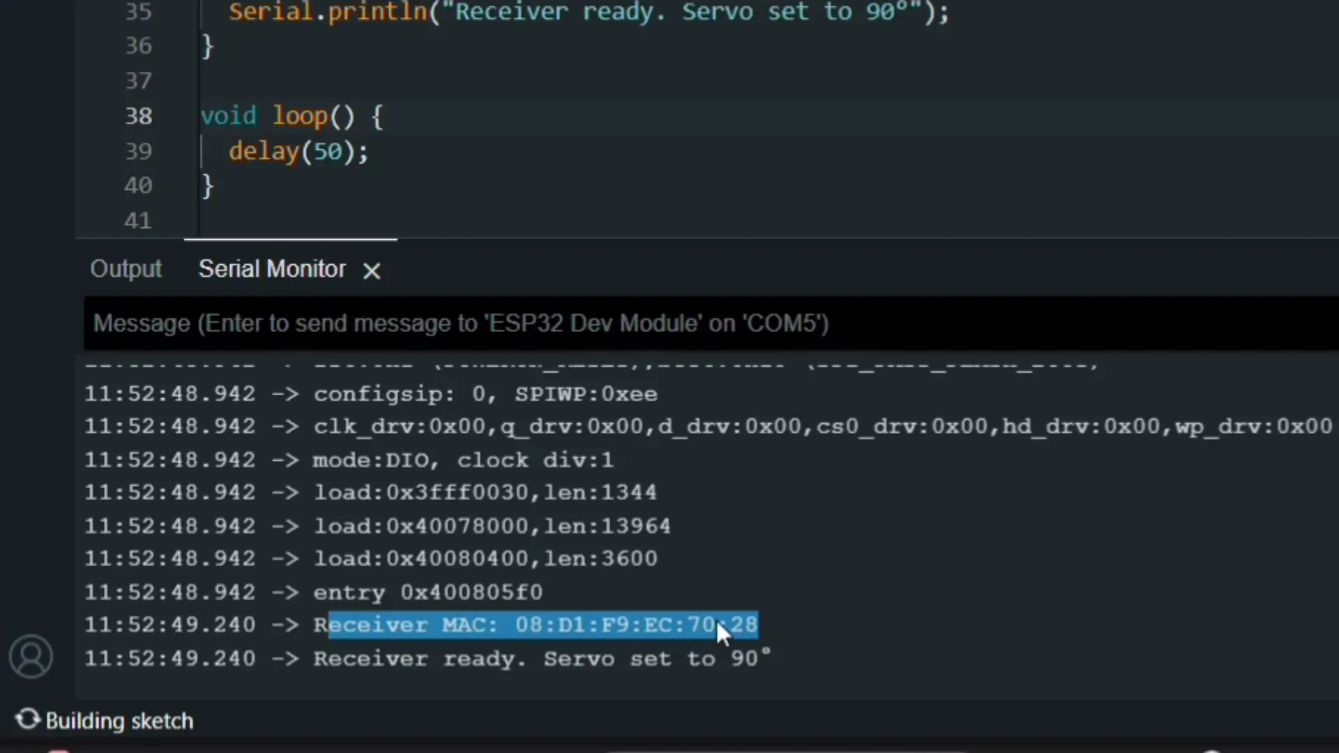This screenshot has width=1339, height=753.
Task: Place cursor on the delay(50) statement
Action: pyautogui.click(x=298, y=151)
